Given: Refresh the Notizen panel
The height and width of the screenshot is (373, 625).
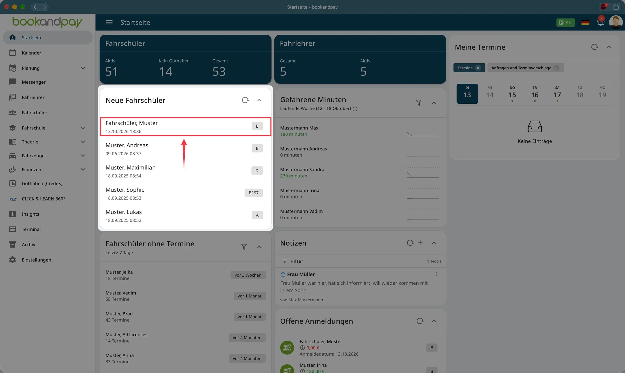Looking at the screenshot, I should click(x=410, y=243).
